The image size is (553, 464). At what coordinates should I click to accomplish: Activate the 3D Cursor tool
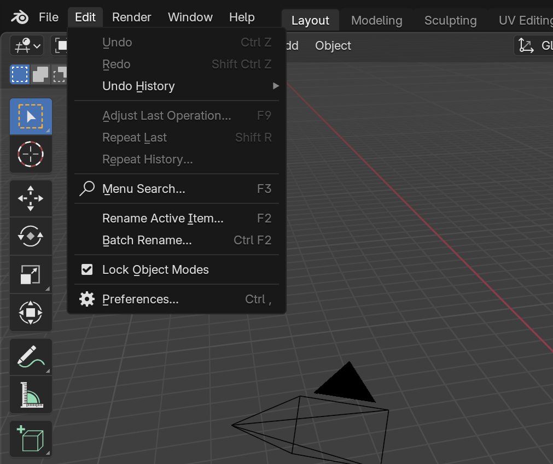[x=31, y=154]
